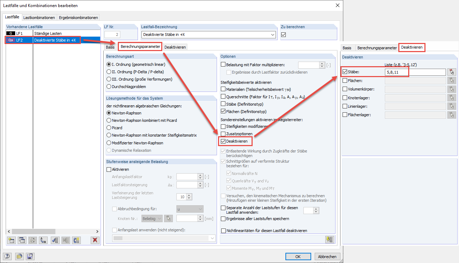The height and width of the screenshot is (263, 459).
Task: Create a new load case
Action: (11, 240)
